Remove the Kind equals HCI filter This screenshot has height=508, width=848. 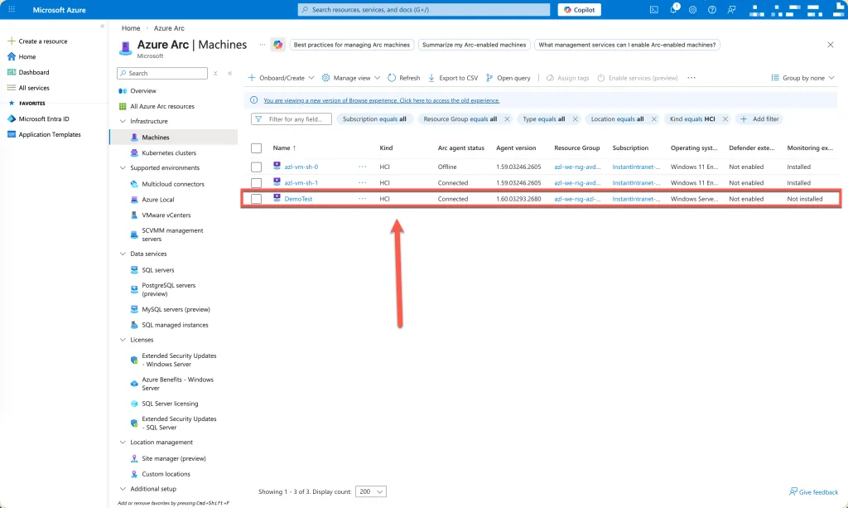tap(725, 119)
